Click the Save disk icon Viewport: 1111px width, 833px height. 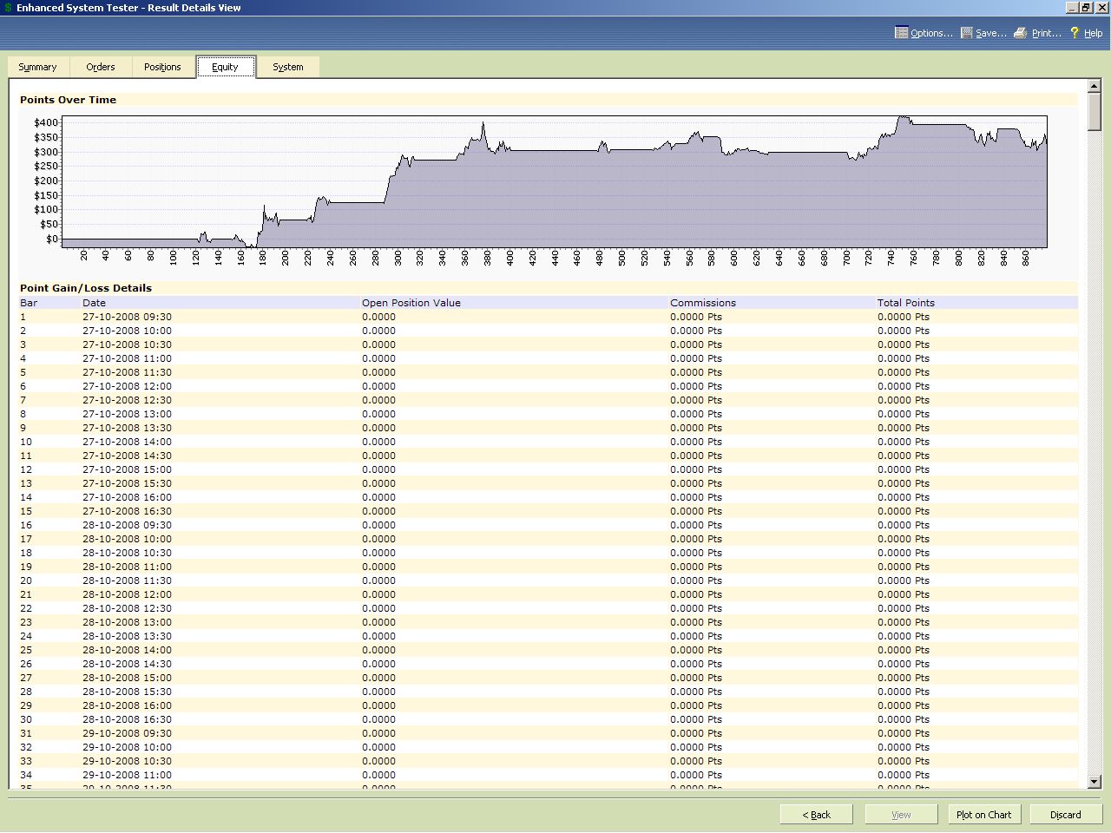pos(966,33)
